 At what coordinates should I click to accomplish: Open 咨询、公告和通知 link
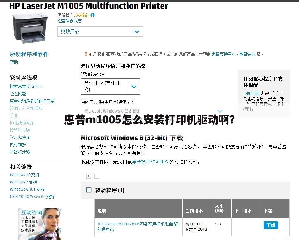coord(26,108)
